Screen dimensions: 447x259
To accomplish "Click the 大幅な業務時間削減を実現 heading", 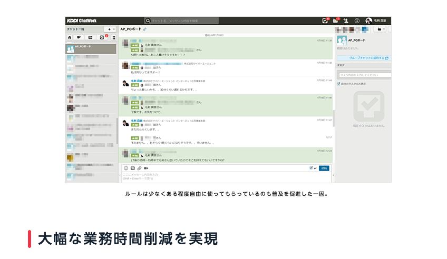I will (128, 239).
